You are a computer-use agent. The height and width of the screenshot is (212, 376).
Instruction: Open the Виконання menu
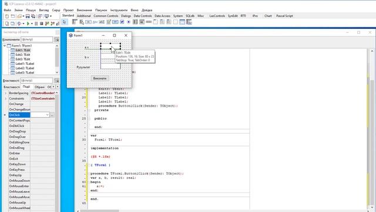click(x=85, y=10)
